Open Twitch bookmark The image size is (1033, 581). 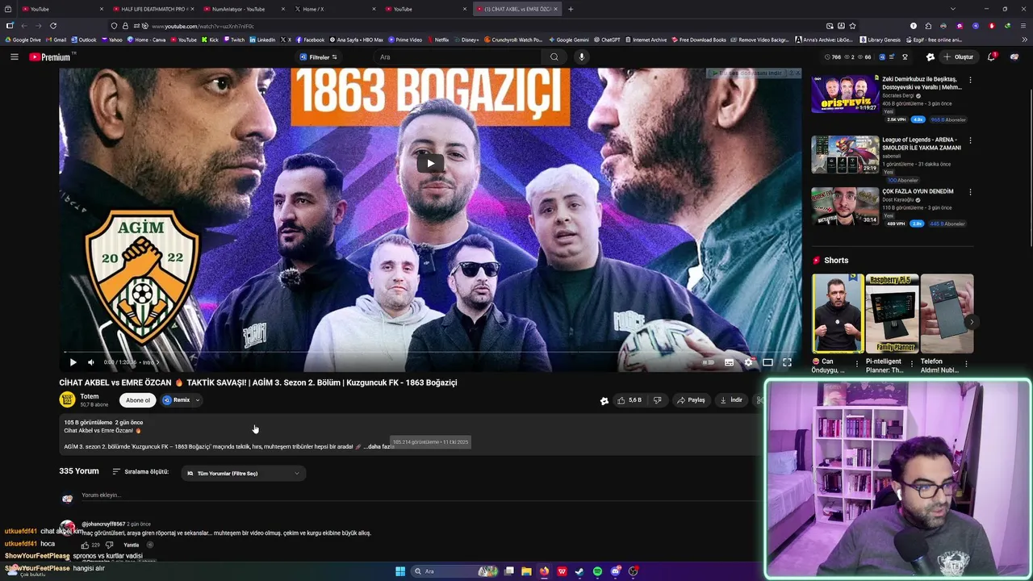pyautogui.click(x=234, y=40)
